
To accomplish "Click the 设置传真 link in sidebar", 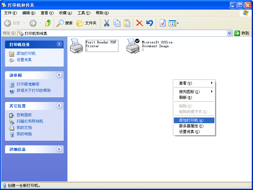I will tap(24, 60).
